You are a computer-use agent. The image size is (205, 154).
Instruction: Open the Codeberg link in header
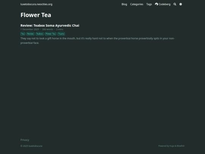[162, 4]
